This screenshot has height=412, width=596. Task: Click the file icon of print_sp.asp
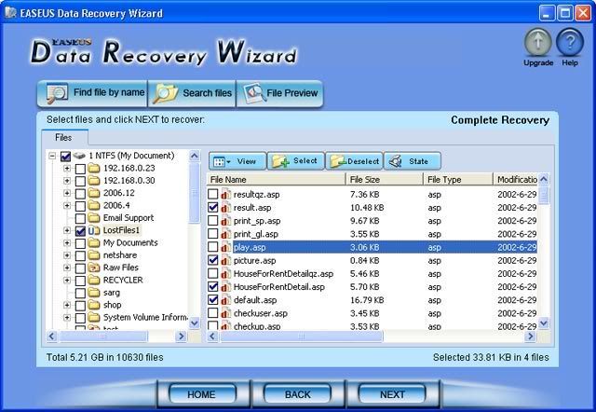[225, 221]
